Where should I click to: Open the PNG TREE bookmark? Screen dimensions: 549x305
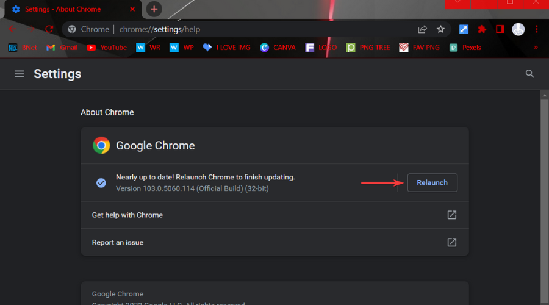click(368, 48)
